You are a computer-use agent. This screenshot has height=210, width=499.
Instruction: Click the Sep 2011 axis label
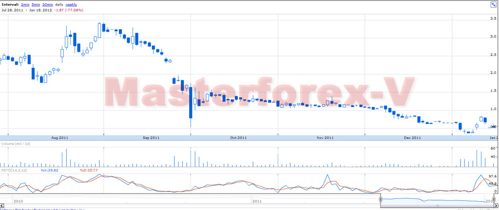pyautogui.click(x=151, y=138)
